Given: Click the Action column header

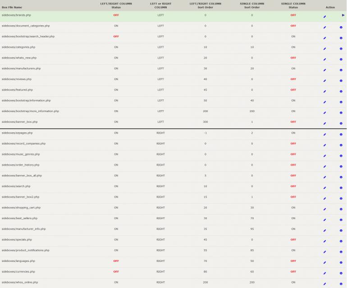Looking at the screenshot, I should click(330, 7).
